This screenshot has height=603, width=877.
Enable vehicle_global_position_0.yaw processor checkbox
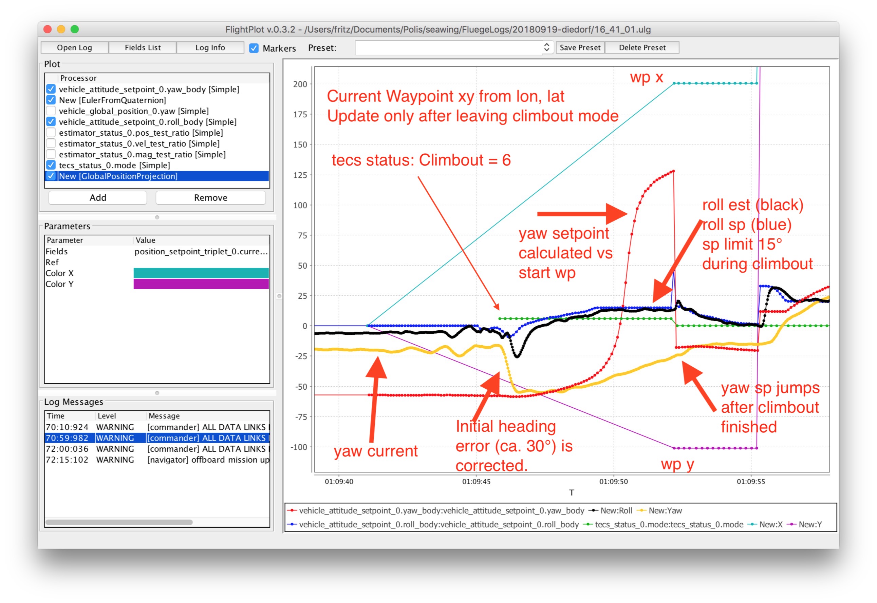tap(51, 111)
